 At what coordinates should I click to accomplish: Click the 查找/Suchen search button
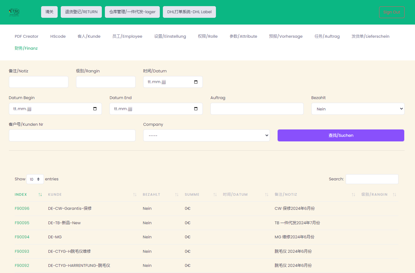341,135
